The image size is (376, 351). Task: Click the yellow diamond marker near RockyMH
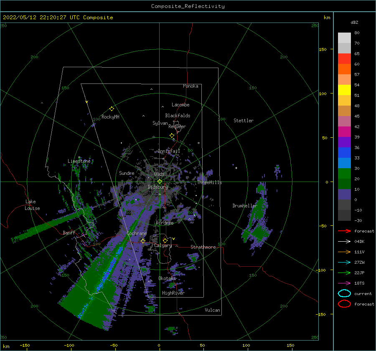[x=112, y=109]
